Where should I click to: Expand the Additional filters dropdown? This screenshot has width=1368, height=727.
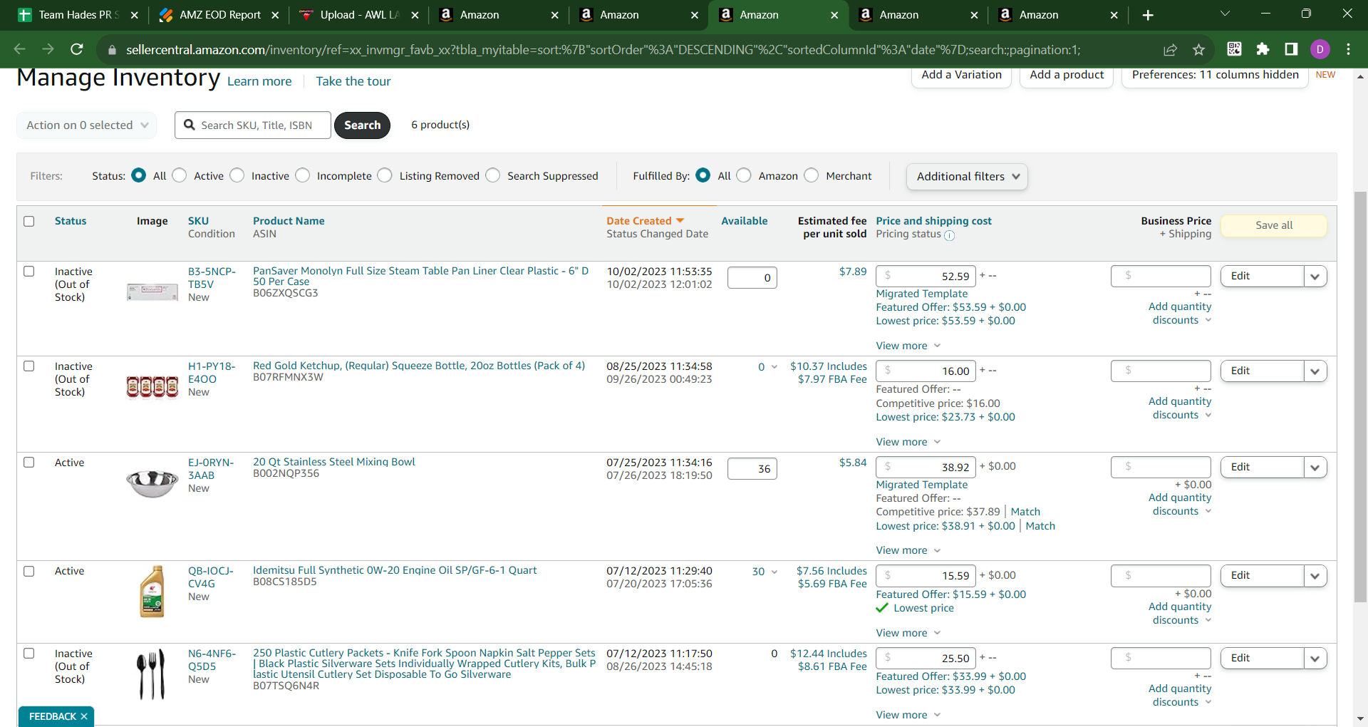click(x=967, y=176)
